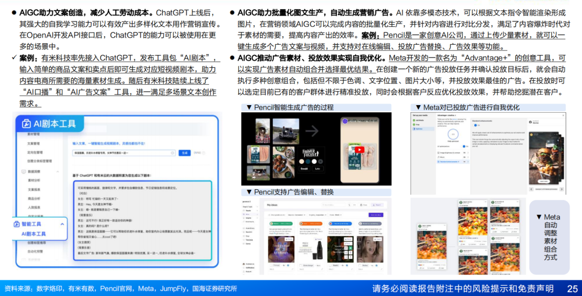Select the food bowls image thumbnail
582x296 pixels.
[x=283, y=162]
